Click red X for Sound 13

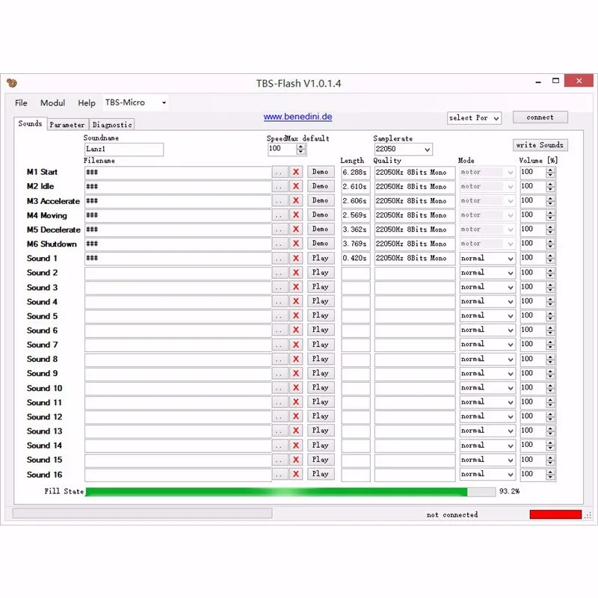pos(295,431)
